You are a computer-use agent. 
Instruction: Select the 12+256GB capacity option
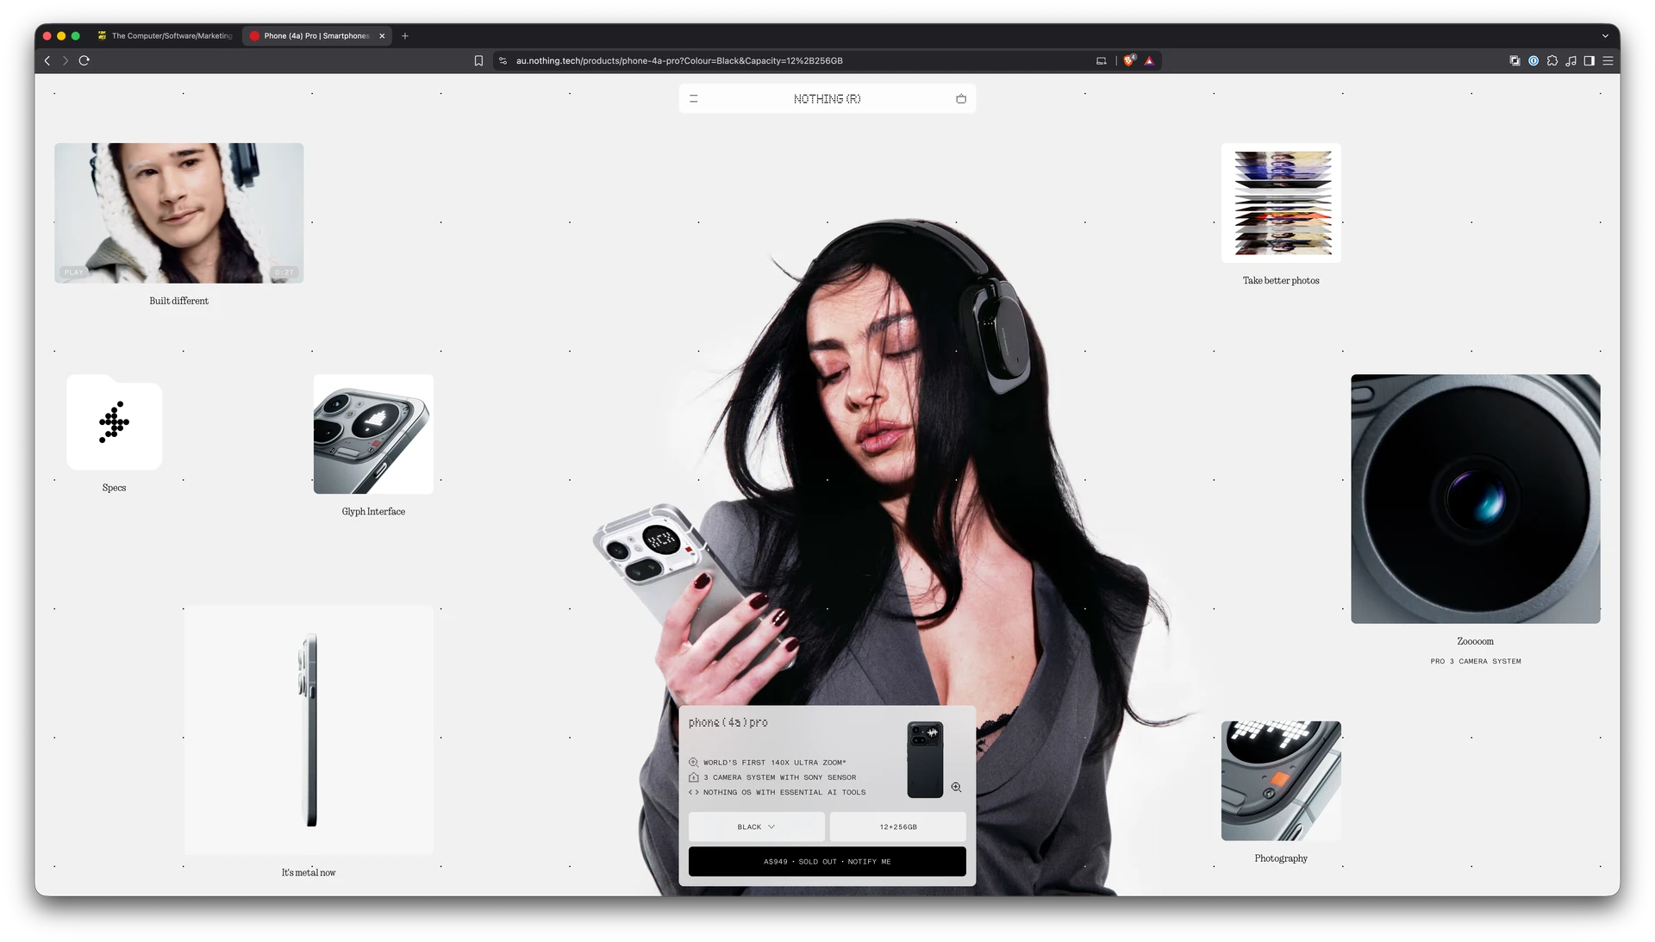898,827
